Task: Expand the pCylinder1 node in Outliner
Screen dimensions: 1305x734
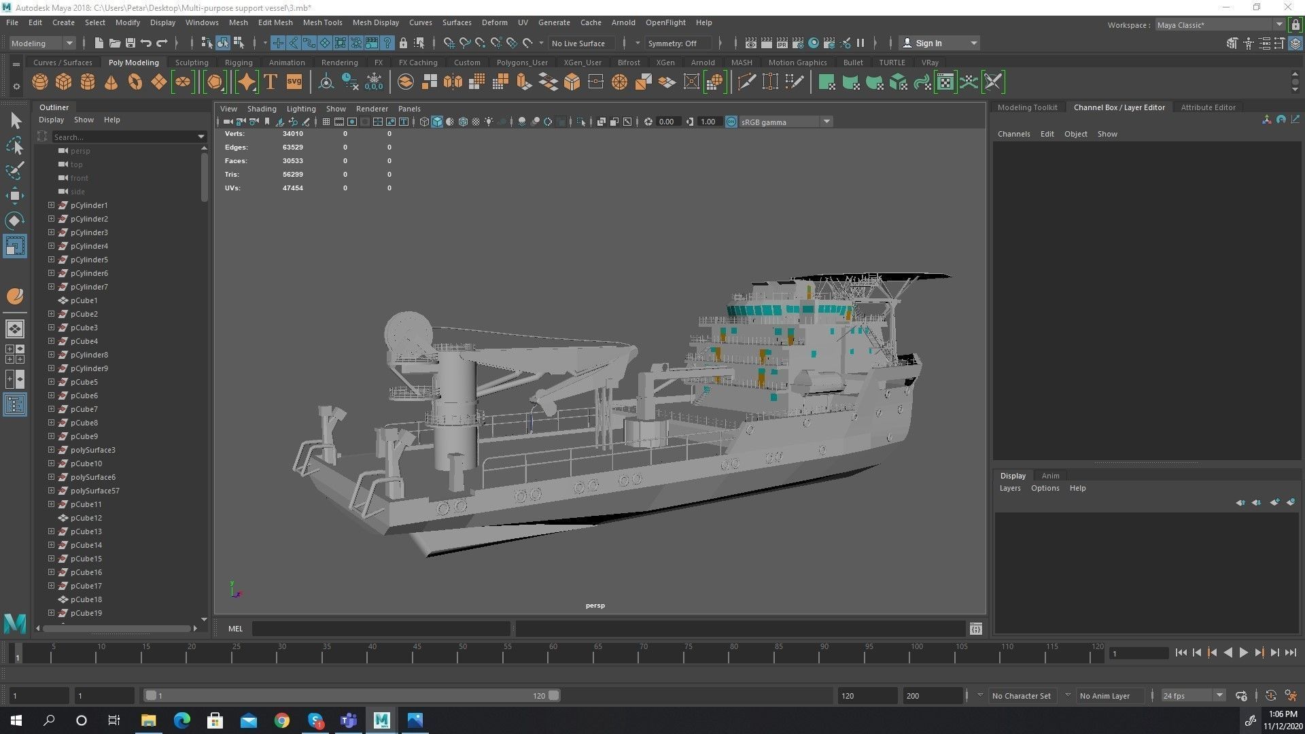Action: (51, 205)
